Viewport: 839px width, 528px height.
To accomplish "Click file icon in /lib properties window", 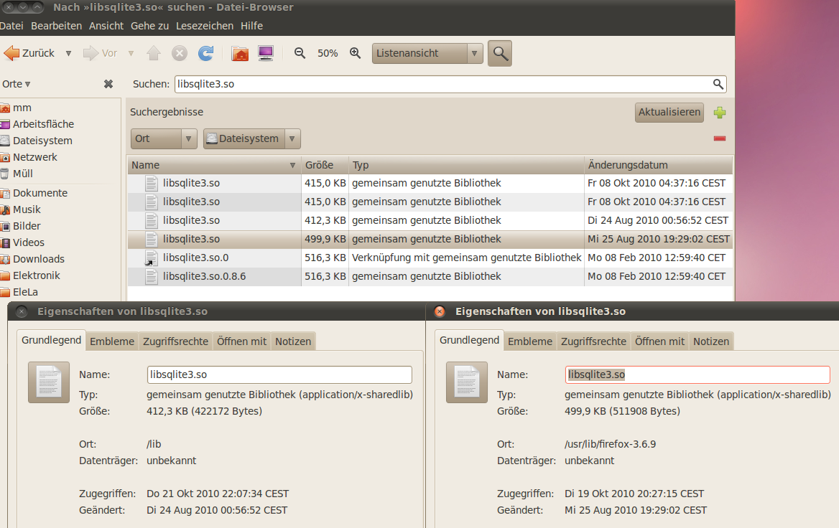I will click(x=49, y=382).
